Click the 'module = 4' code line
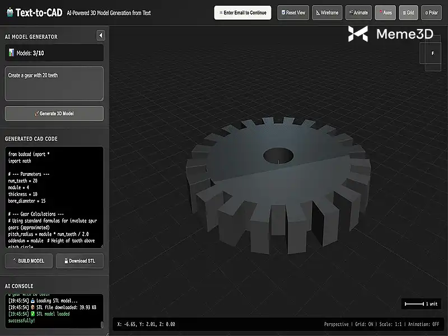The width and height of the screenshot is (448, 336). click(18, 188)
